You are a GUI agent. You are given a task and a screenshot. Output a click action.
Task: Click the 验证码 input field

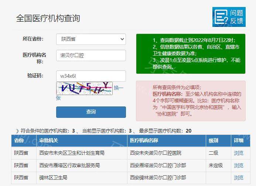point(91,76)
